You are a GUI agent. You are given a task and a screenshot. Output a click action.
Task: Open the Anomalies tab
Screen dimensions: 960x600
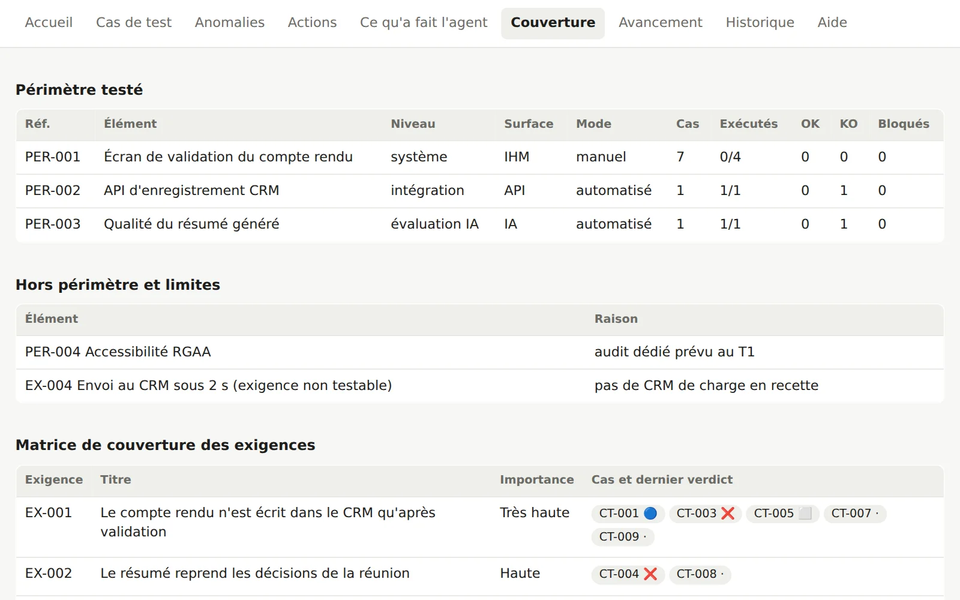click(229, 23)
